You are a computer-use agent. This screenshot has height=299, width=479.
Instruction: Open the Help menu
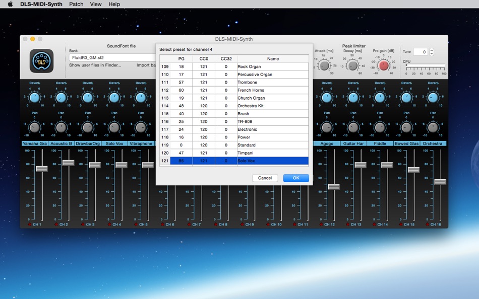tap(114, 4)
